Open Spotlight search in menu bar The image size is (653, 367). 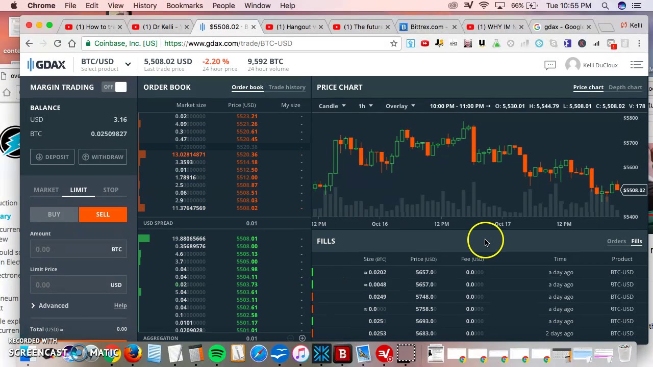coord(605,6)
